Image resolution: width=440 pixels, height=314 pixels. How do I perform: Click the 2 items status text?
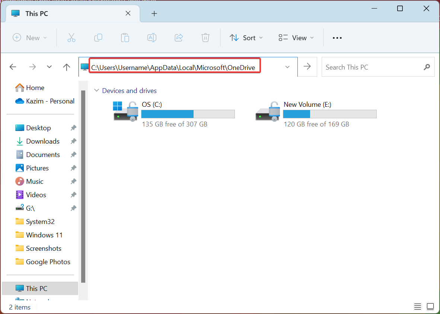click(x=20, y=307)
